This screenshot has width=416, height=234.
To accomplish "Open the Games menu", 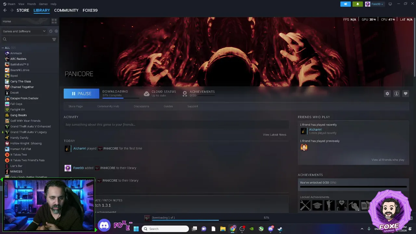I will [x=43, y=4].
